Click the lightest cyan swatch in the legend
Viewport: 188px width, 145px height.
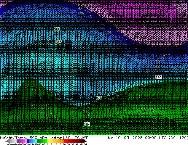tap(36, 141)
